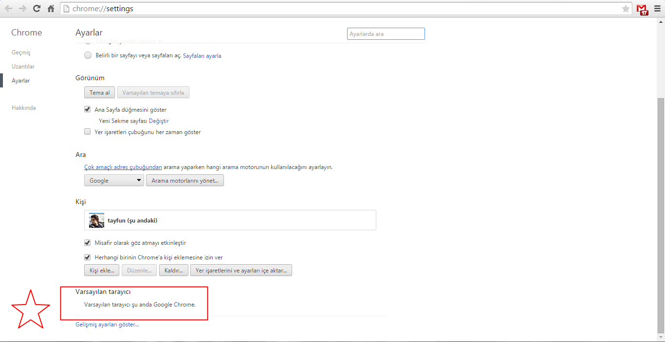Open Hakkında in the sidebar

point(24,108)
